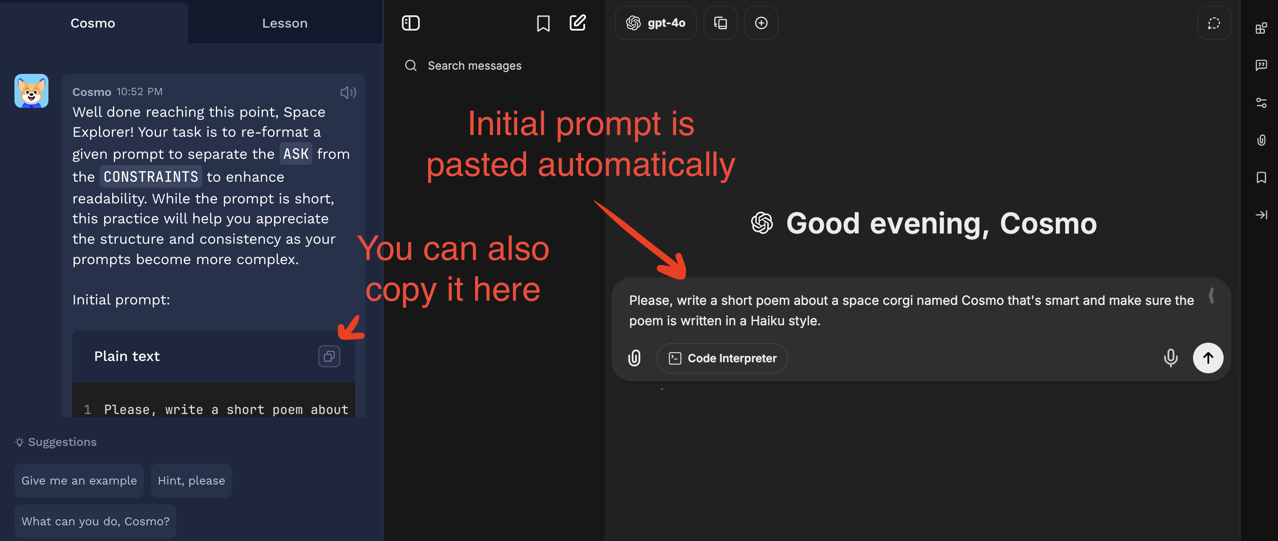Click the ASK inline code tag
This screenshot has width=1278, height=541.
296,154
